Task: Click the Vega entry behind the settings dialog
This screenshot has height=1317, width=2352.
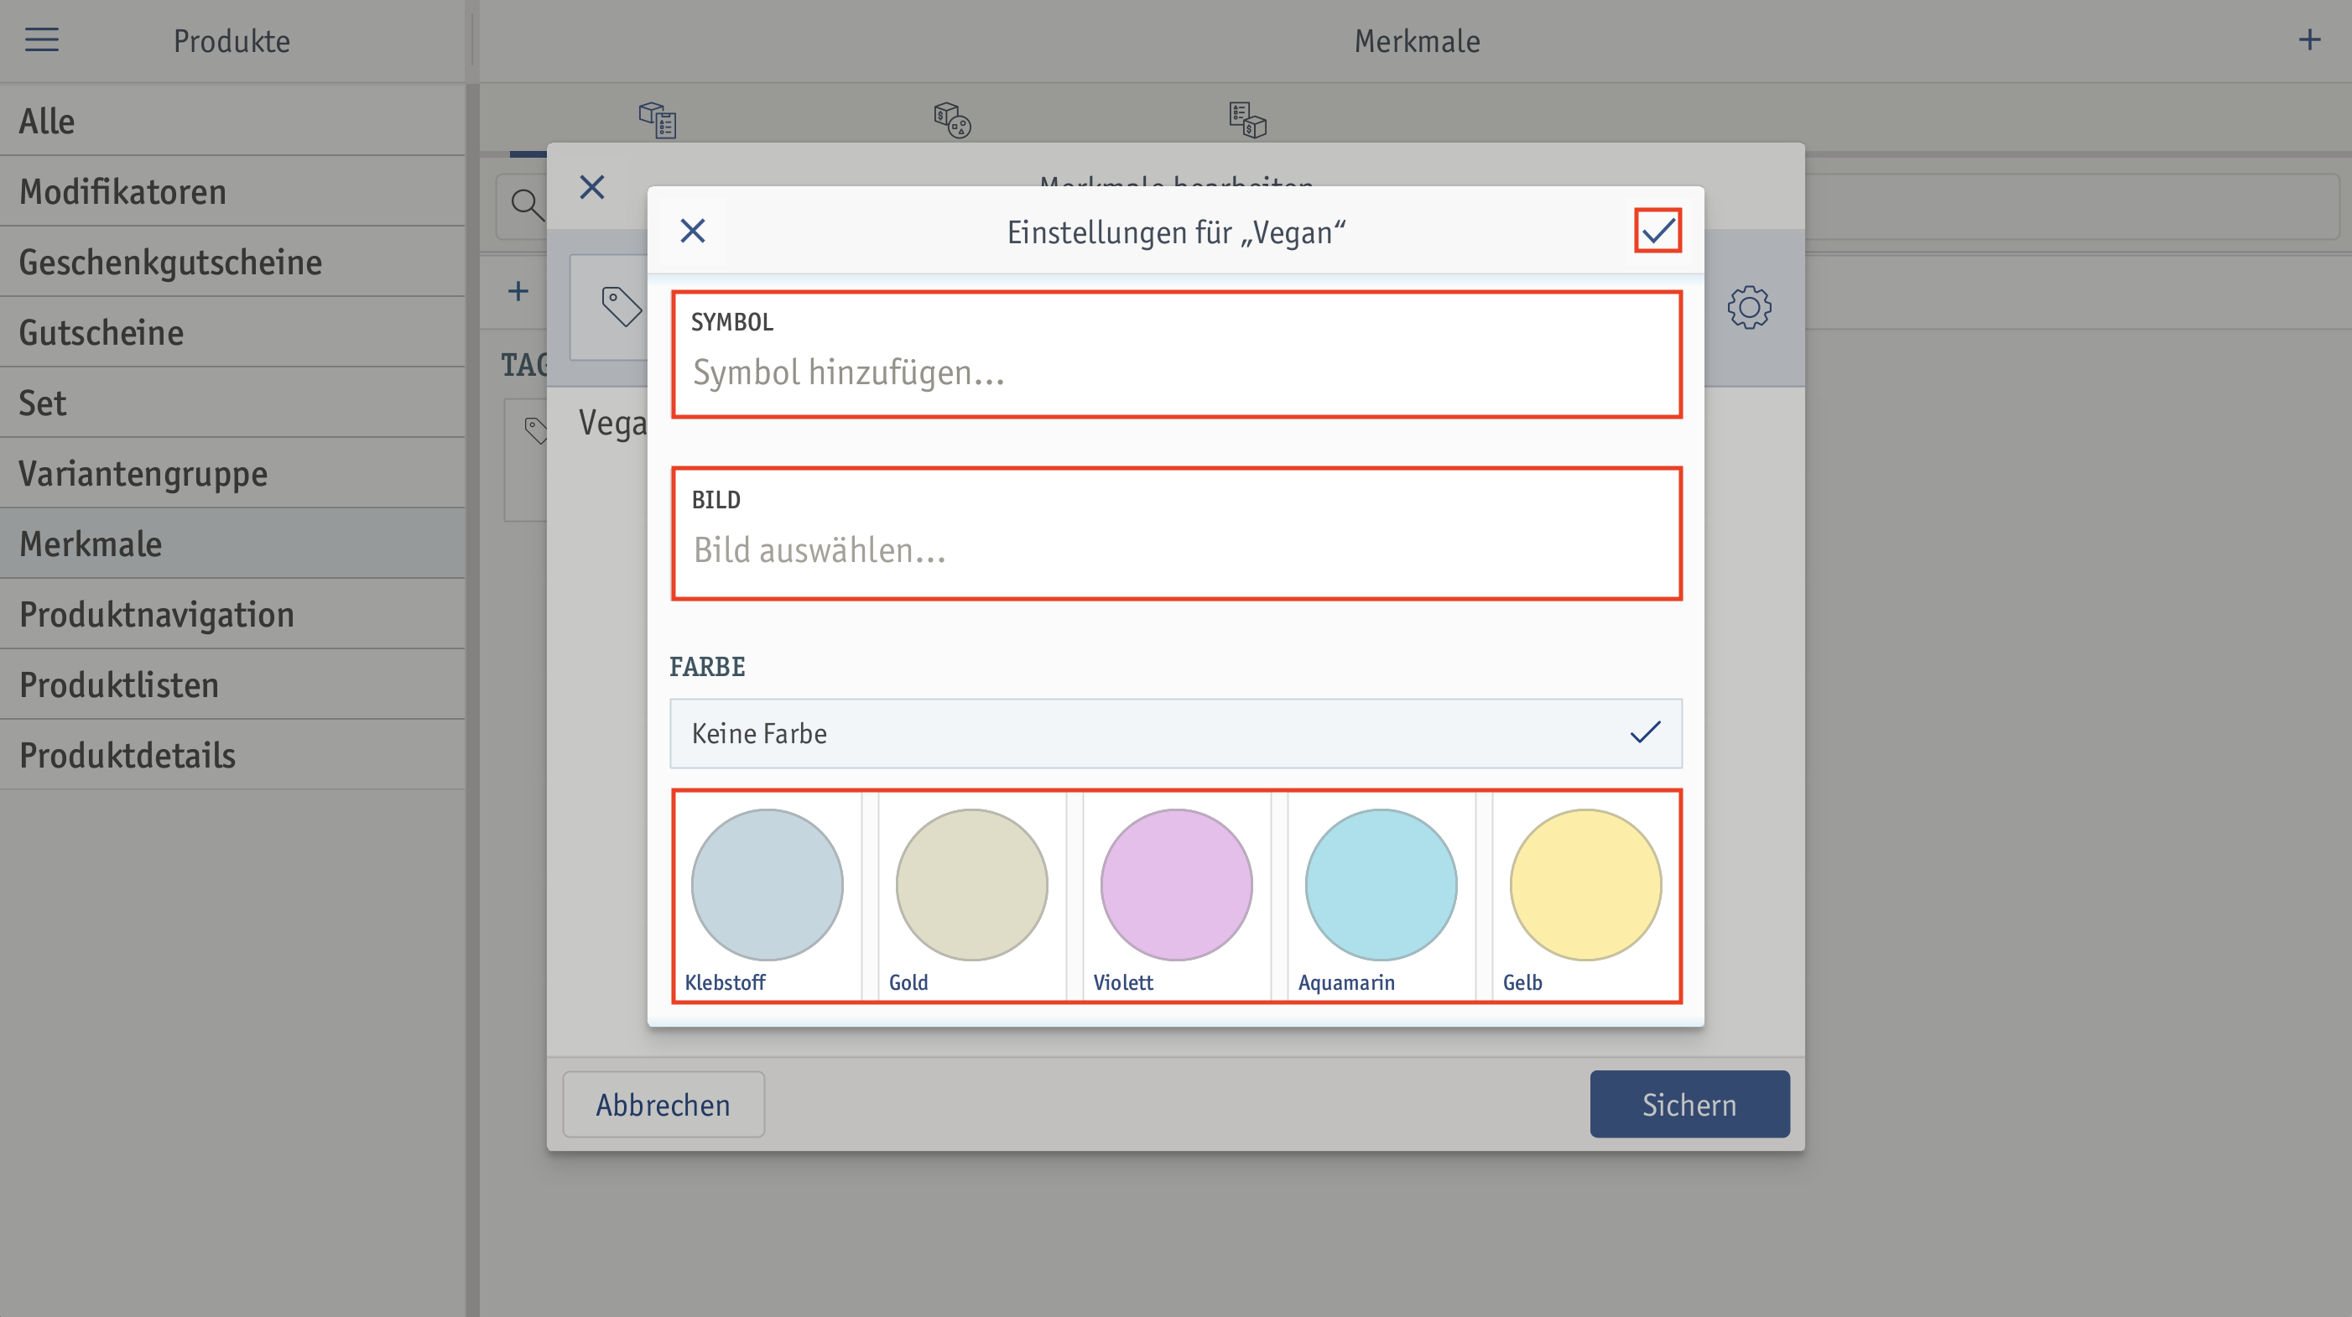Action: pyautogui.click(x=611, y=423)
